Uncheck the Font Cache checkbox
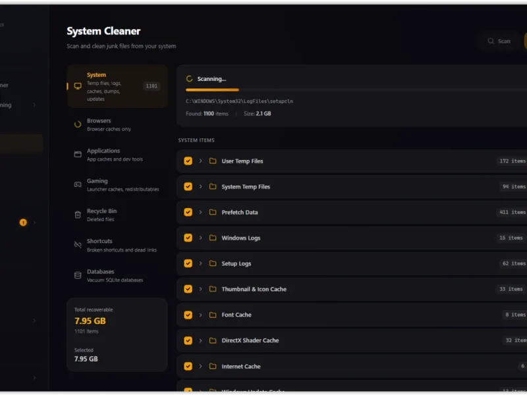The width and height of the screenshot is (527, 395). (188, 315)
